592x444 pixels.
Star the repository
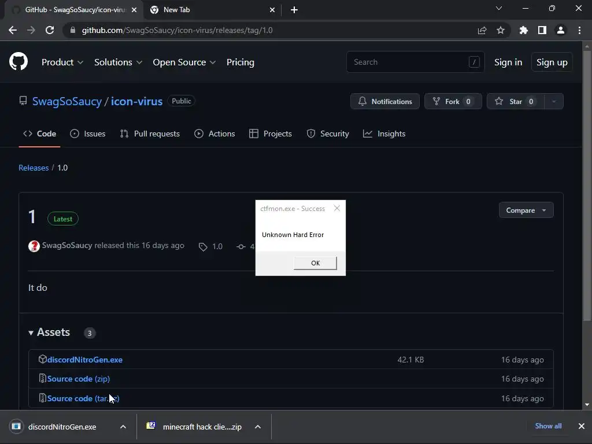pyautogui.click(x=515, y=101)
